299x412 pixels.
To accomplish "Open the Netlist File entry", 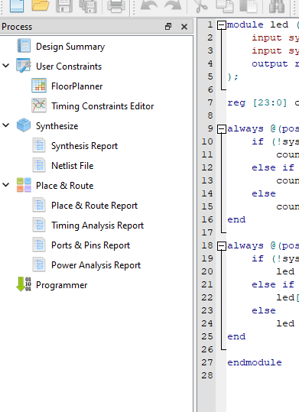I will click(73, 166).
